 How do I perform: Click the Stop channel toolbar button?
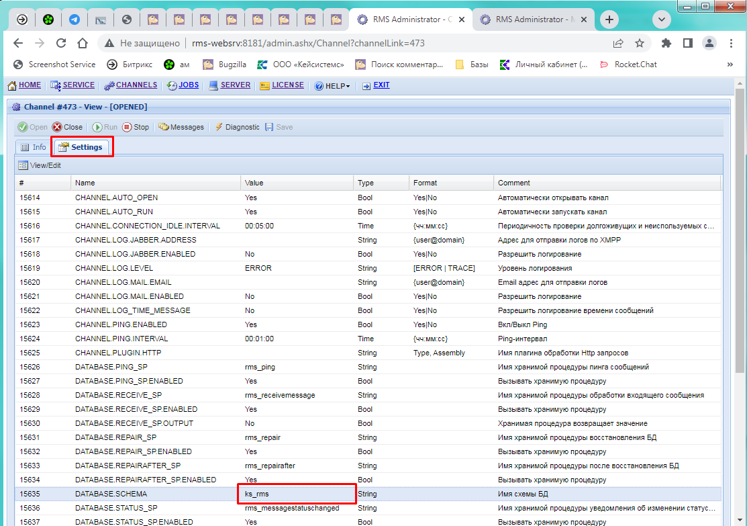(x=136, y=127)
